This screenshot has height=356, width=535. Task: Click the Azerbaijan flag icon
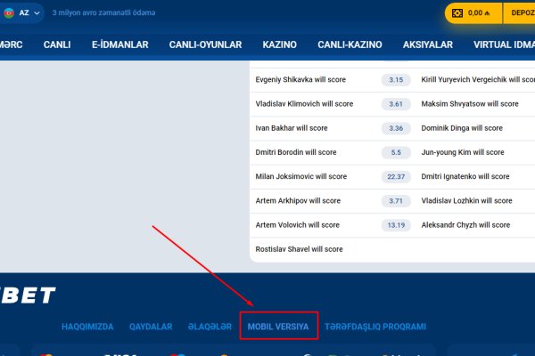click(7, 13)
